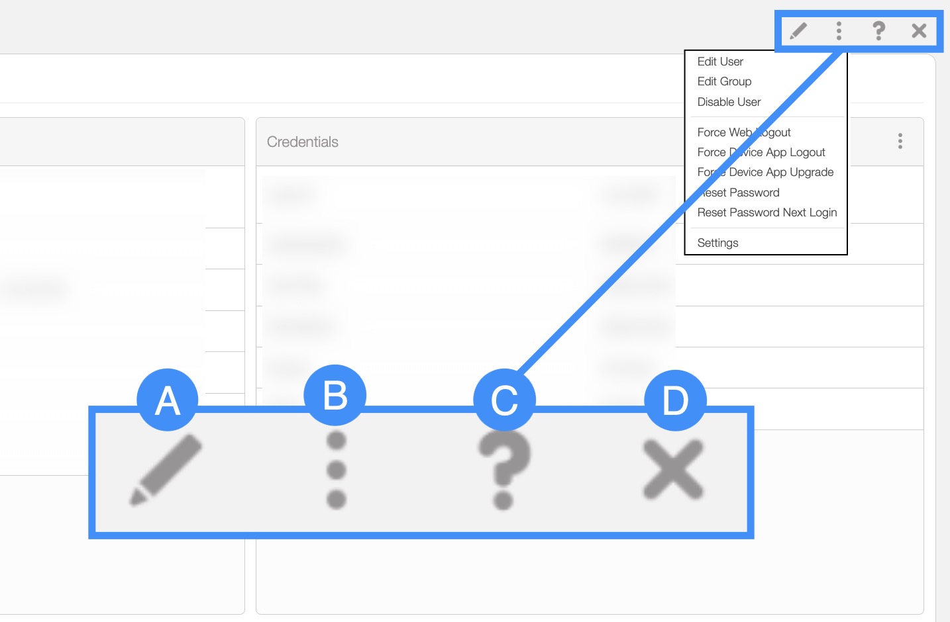Click the blue circle badge labeled D
950x622 pixels.
pos(675,400)
